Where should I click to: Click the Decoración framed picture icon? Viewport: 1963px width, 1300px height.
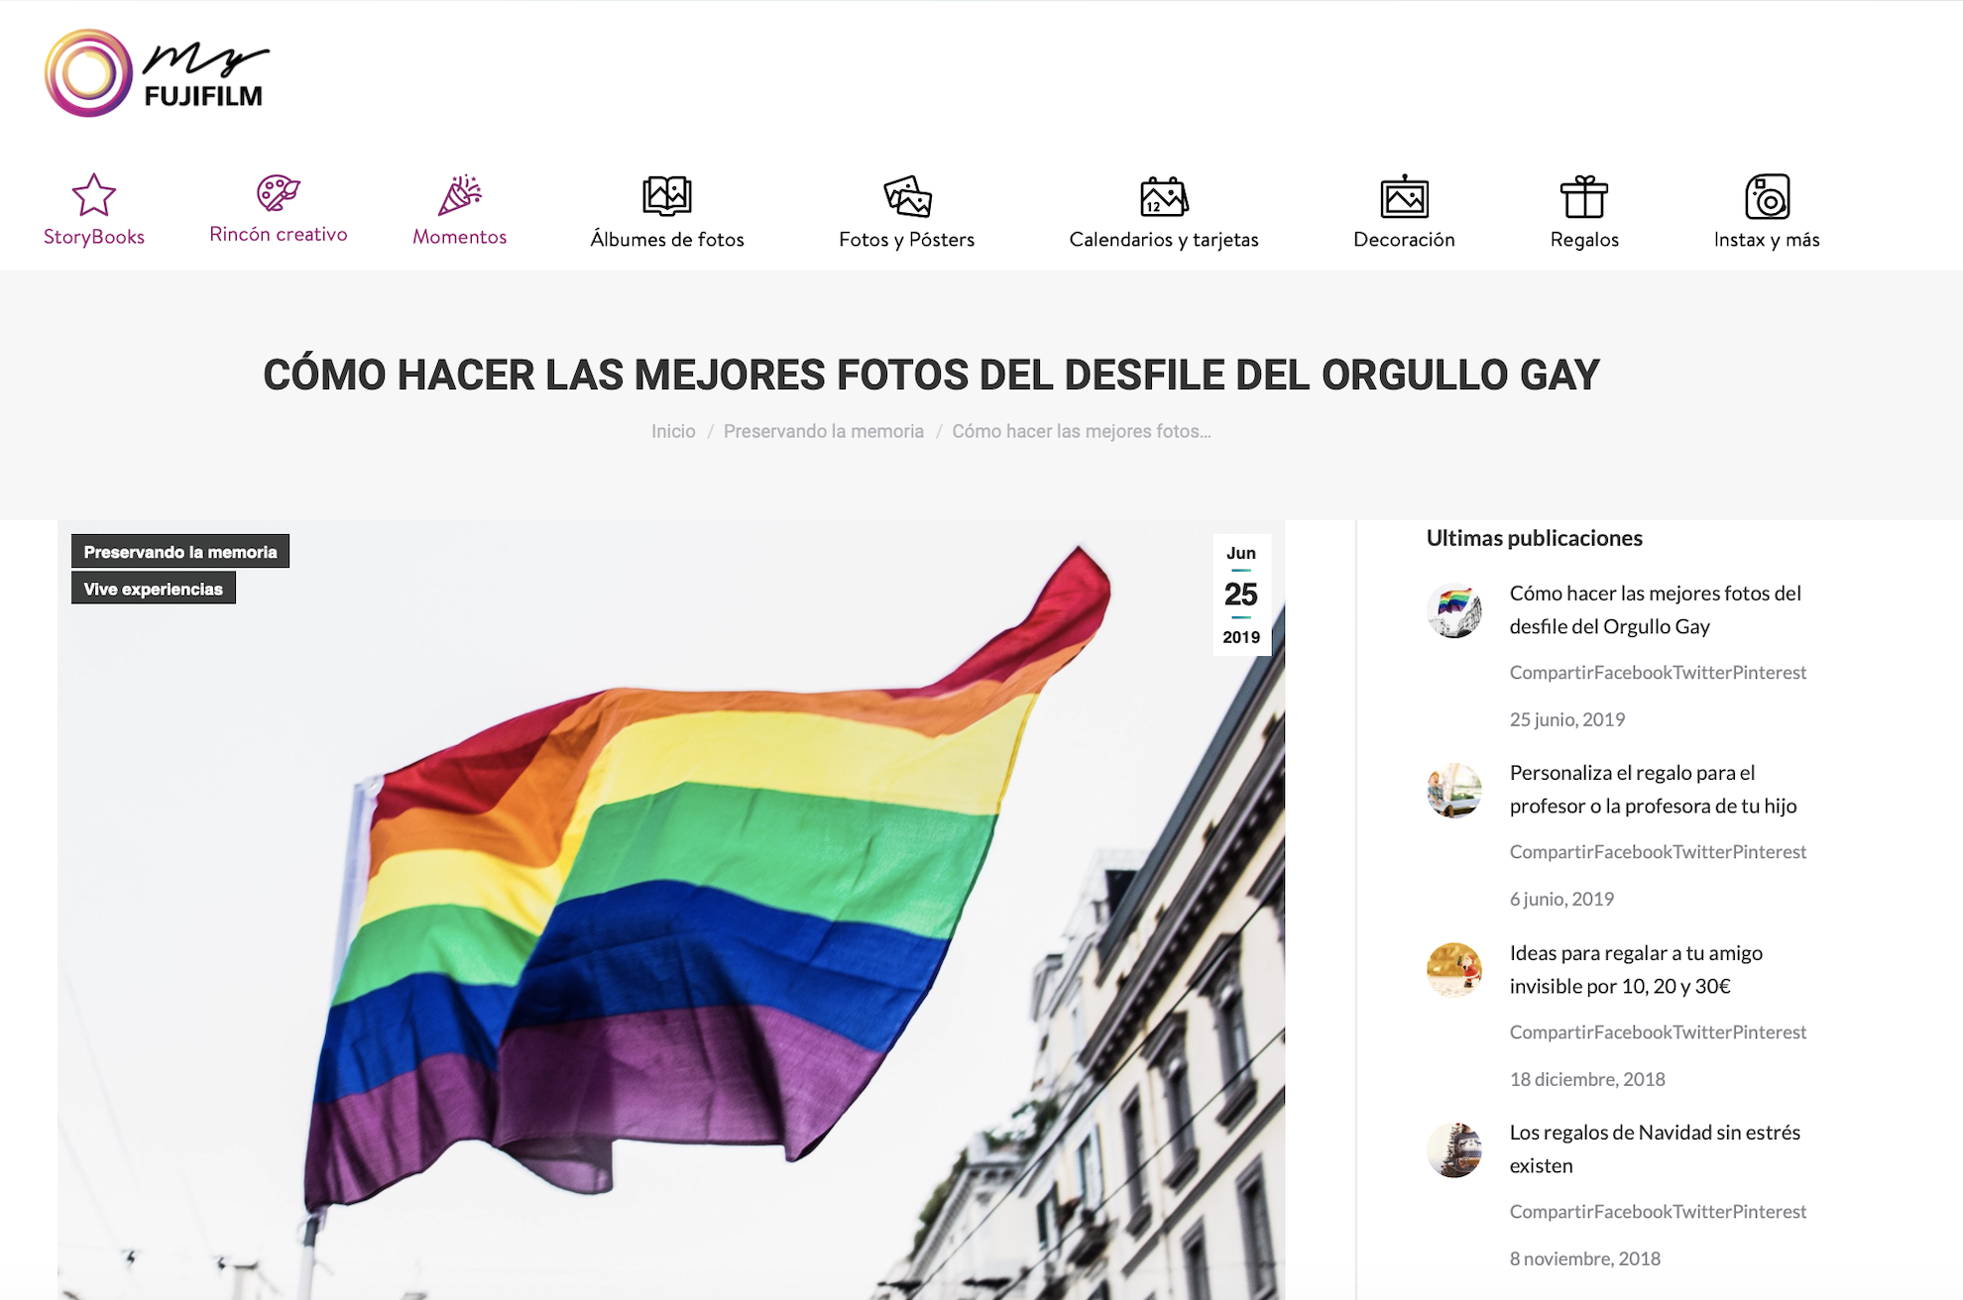[x=1404, y=196]
